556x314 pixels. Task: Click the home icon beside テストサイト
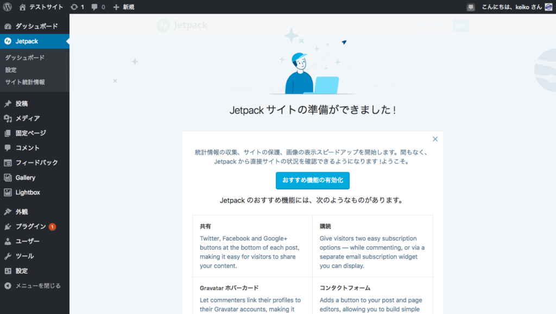point(22,7)
